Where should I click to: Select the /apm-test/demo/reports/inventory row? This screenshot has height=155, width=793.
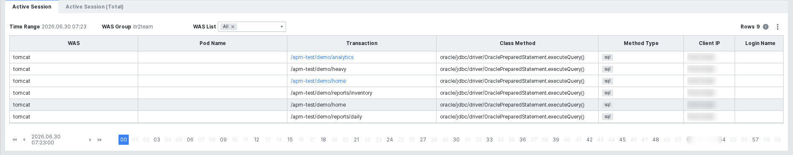tap(396, 93)
